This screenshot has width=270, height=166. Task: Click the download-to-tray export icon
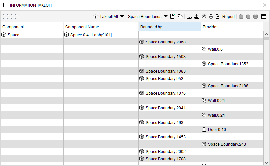click(x=197, y=16)
